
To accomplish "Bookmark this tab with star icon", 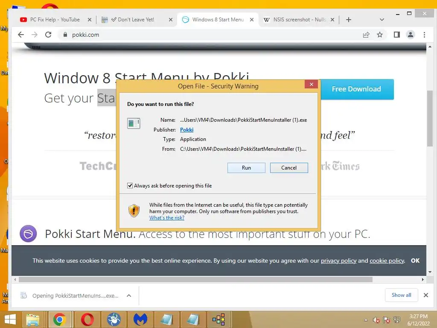I will [x=379, y=35].
